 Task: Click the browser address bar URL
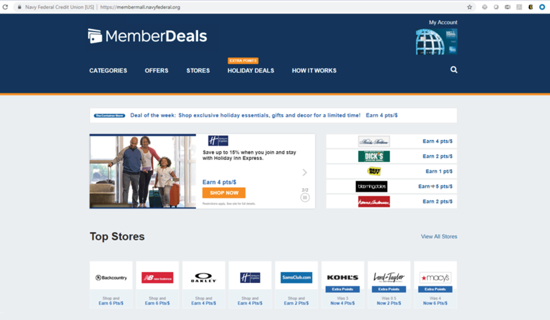tap(140, 7)
